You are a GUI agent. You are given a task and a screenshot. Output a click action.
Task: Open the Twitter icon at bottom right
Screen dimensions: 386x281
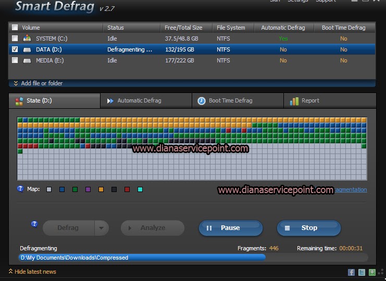point(362,272)
